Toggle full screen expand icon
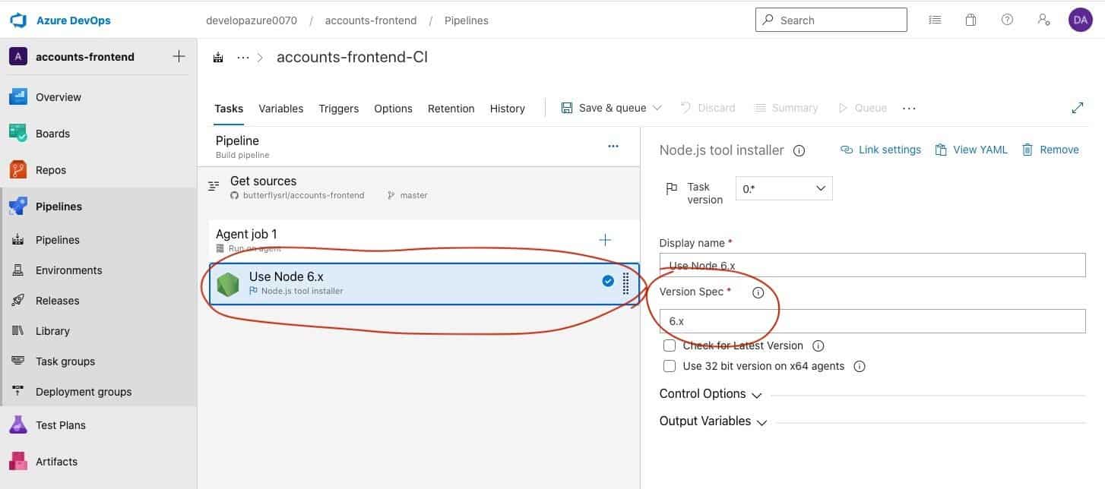 pyautogui.click(x=1077, y=108)
